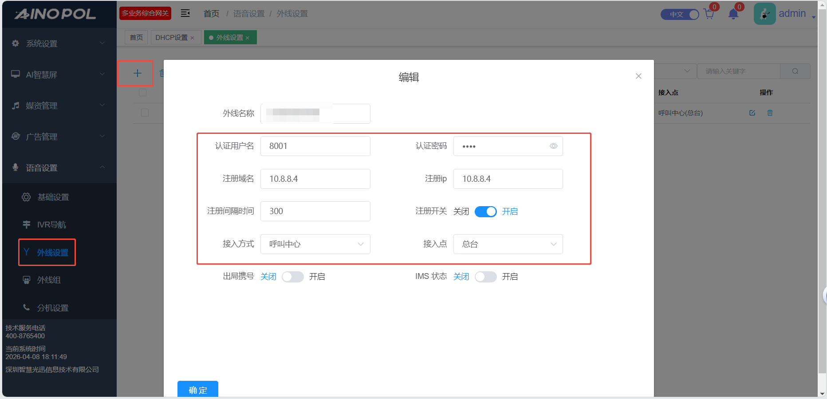Enable the 出局携号 switch
The image size is (827, 399).
(293, 277)
